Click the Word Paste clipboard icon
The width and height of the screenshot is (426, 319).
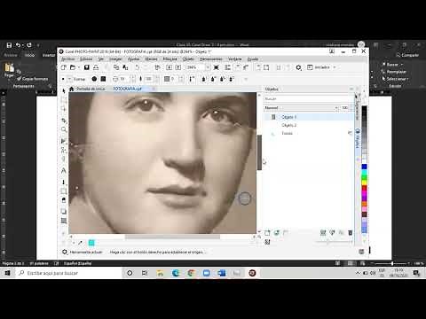[9, 68]
